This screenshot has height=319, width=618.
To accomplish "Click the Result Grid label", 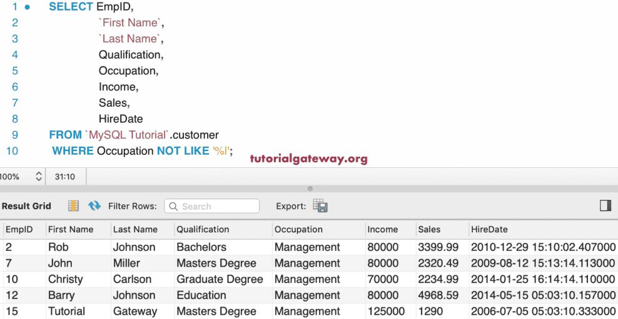I will click(26, 206).
